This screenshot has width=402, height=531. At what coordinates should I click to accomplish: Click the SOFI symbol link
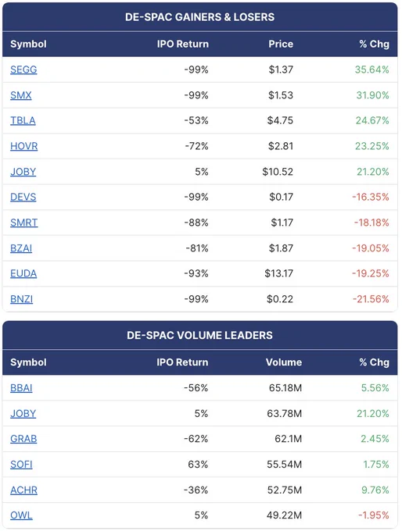tap(21, 465)
